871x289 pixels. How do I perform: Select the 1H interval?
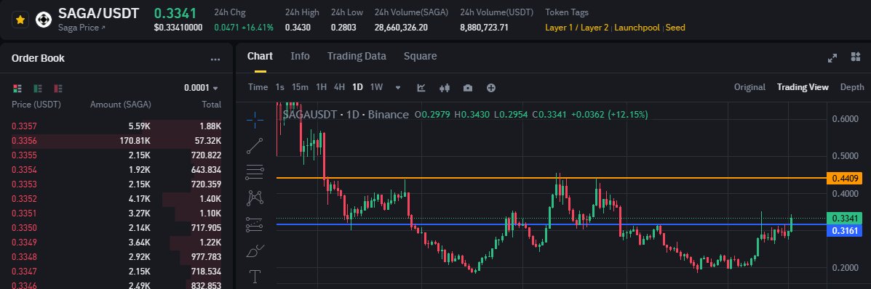321,87
